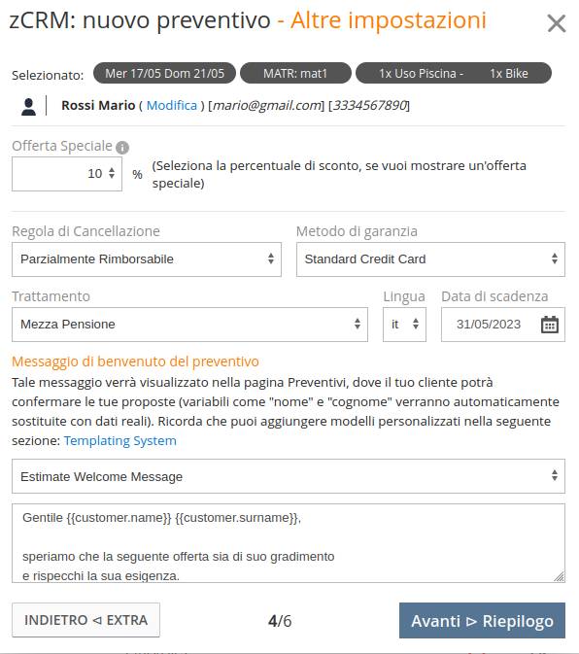Click the textarea resize handle corner
Screen dimensions: 579x654
(x=559, y=576)
